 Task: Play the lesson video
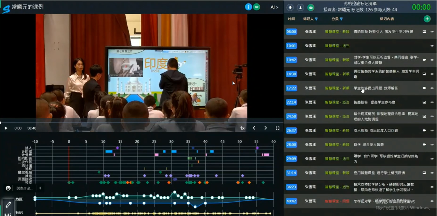[x=6, y=128]
